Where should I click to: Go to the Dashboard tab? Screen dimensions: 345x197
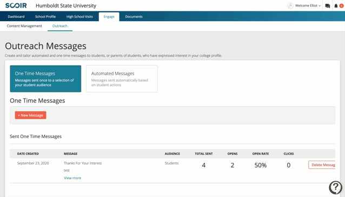(x=16, y=17)
